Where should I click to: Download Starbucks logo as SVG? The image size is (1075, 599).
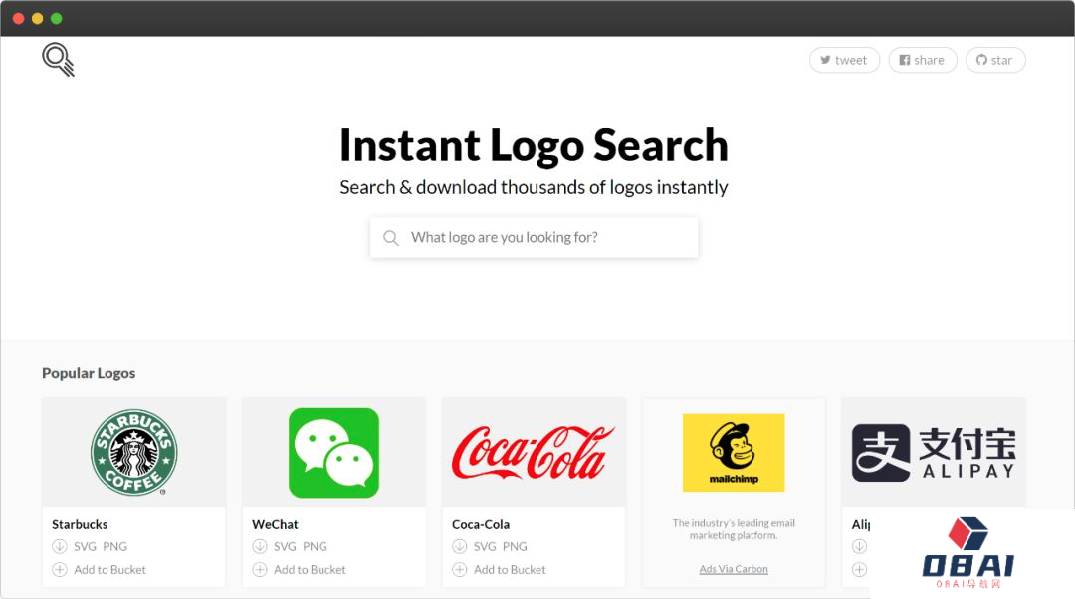pyautogui.click(x=85, y=547)
